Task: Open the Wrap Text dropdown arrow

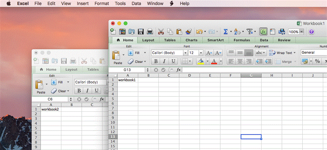Action: pos(295,53)
